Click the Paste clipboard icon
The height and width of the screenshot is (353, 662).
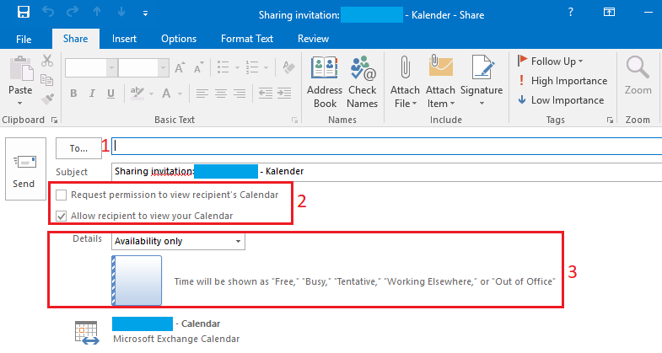[21, 68]
